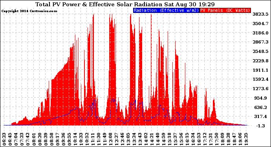Click the 11:11 time label
The image size is (271, 147).
[93, 139]
